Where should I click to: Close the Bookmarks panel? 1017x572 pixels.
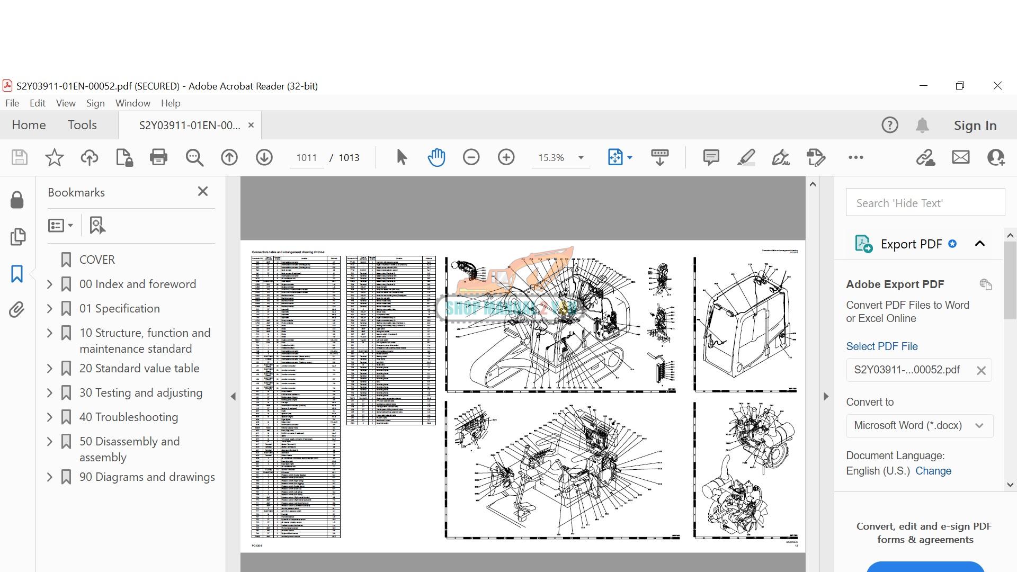203,192
